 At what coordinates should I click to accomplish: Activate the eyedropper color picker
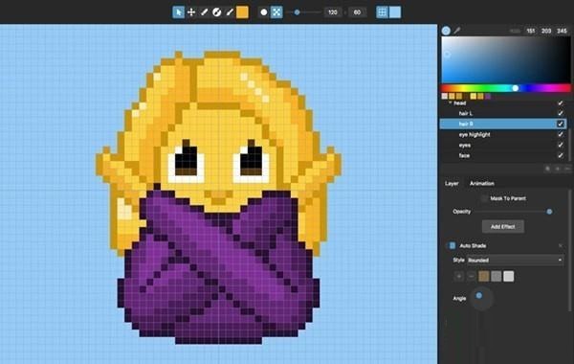click(457, 31)
